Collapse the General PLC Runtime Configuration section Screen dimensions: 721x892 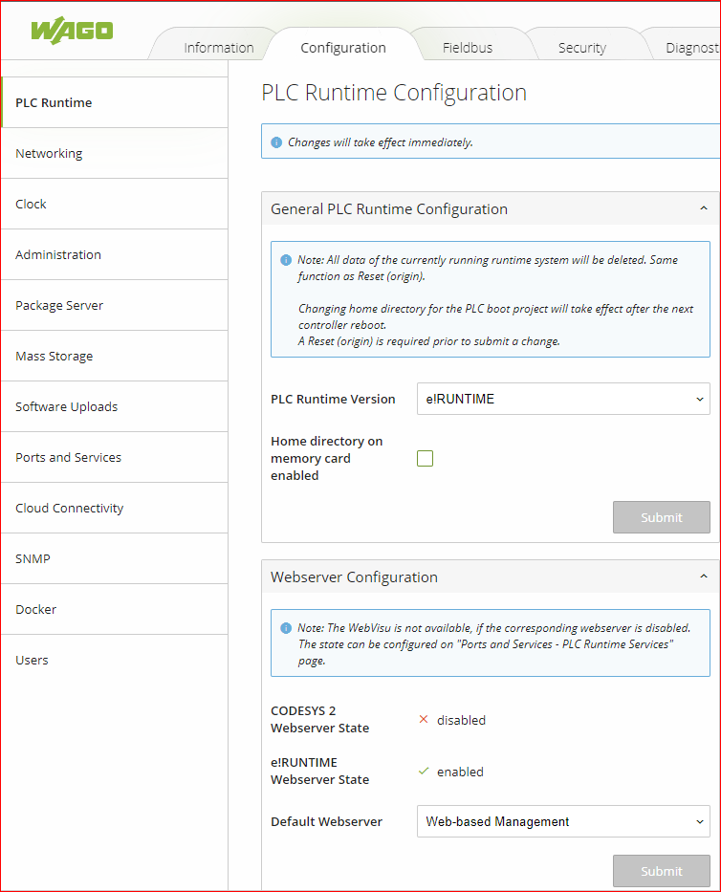tap(703, 208)
